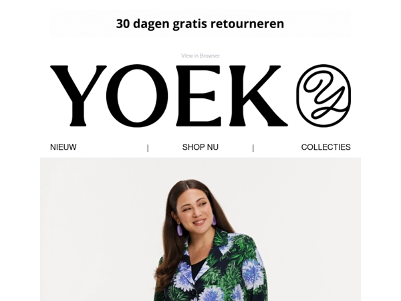This screenshot has width=401, height=301.
Task: Click the letter K in YOEK logo
Action: (x=258, y=96)
